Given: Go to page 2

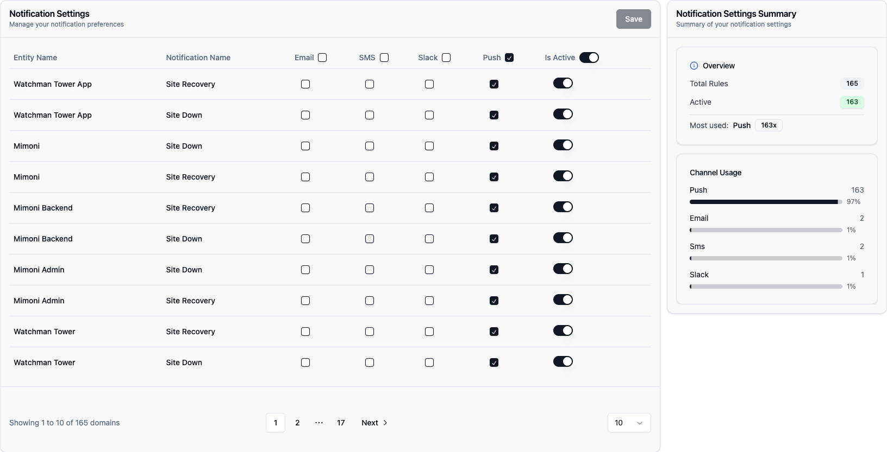Looking at the screenshot, I should pos(297,423).
